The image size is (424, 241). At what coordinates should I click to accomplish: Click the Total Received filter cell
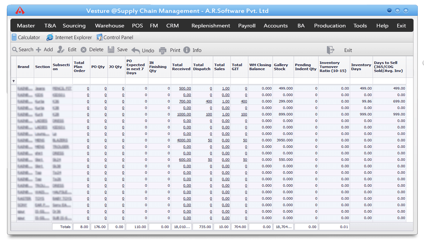[181, 81]
